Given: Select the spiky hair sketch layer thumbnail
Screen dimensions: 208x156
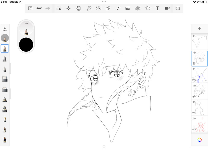Looking at the screenshot, I should click(x=199, y=91).
